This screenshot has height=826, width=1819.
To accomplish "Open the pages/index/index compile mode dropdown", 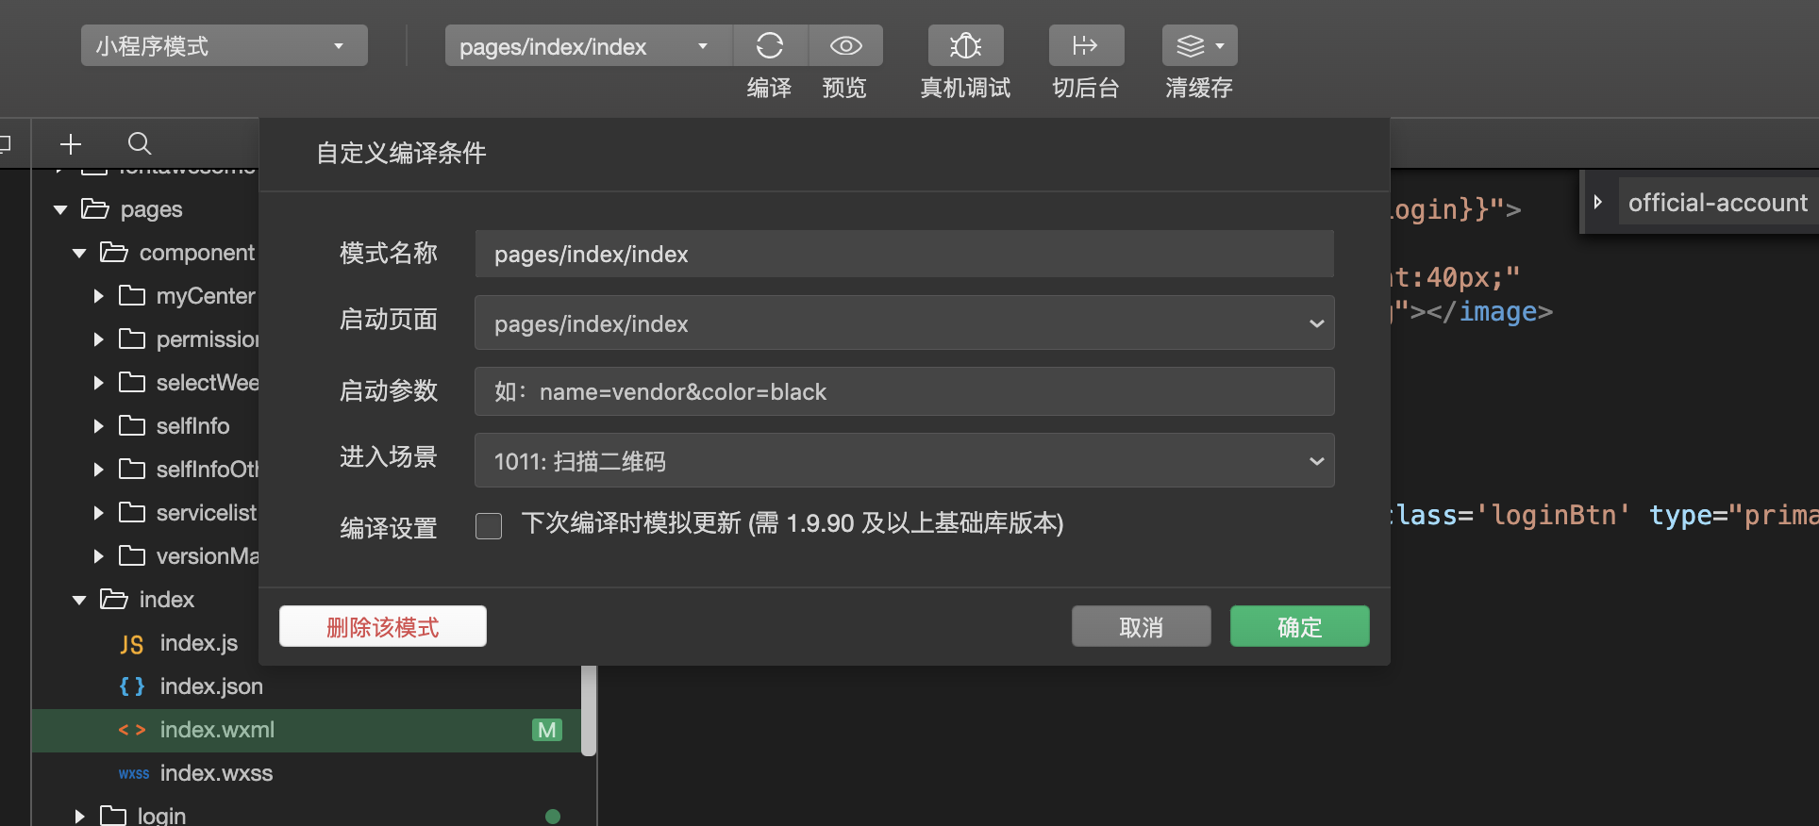I will tap(588, 45).
